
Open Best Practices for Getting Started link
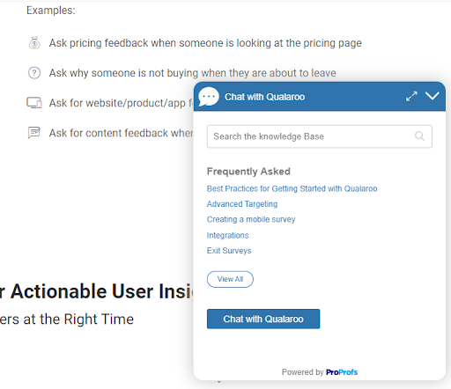tap(292, 188)
